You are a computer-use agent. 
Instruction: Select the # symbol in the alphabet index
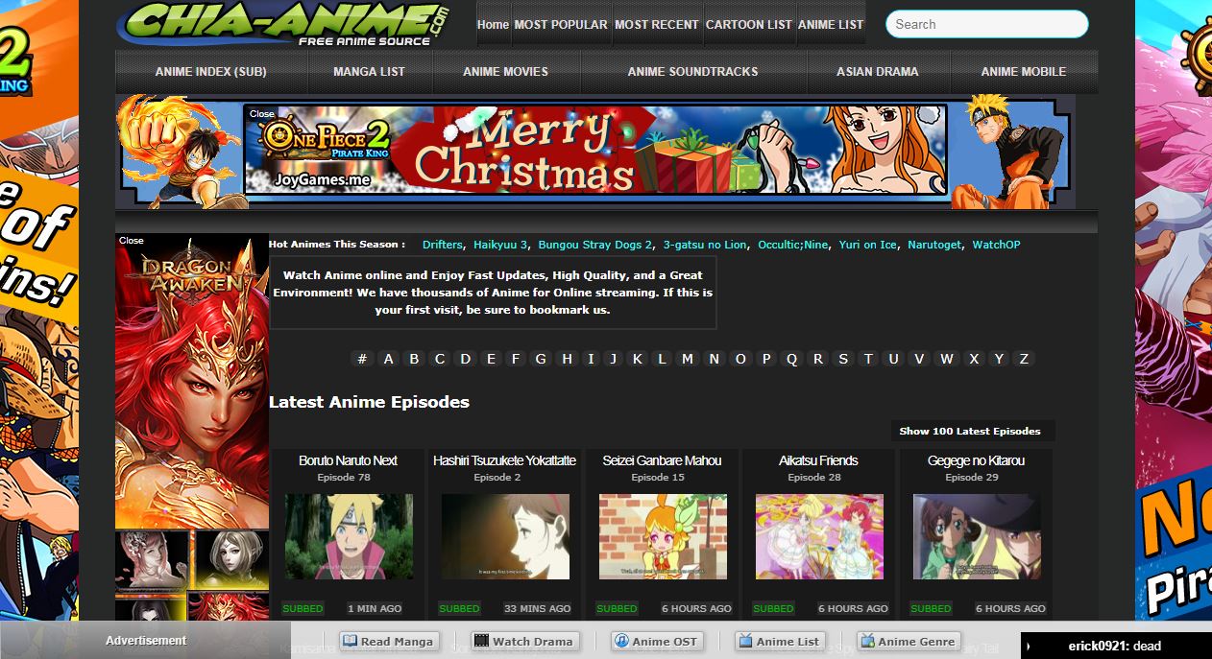coord(362,359)
